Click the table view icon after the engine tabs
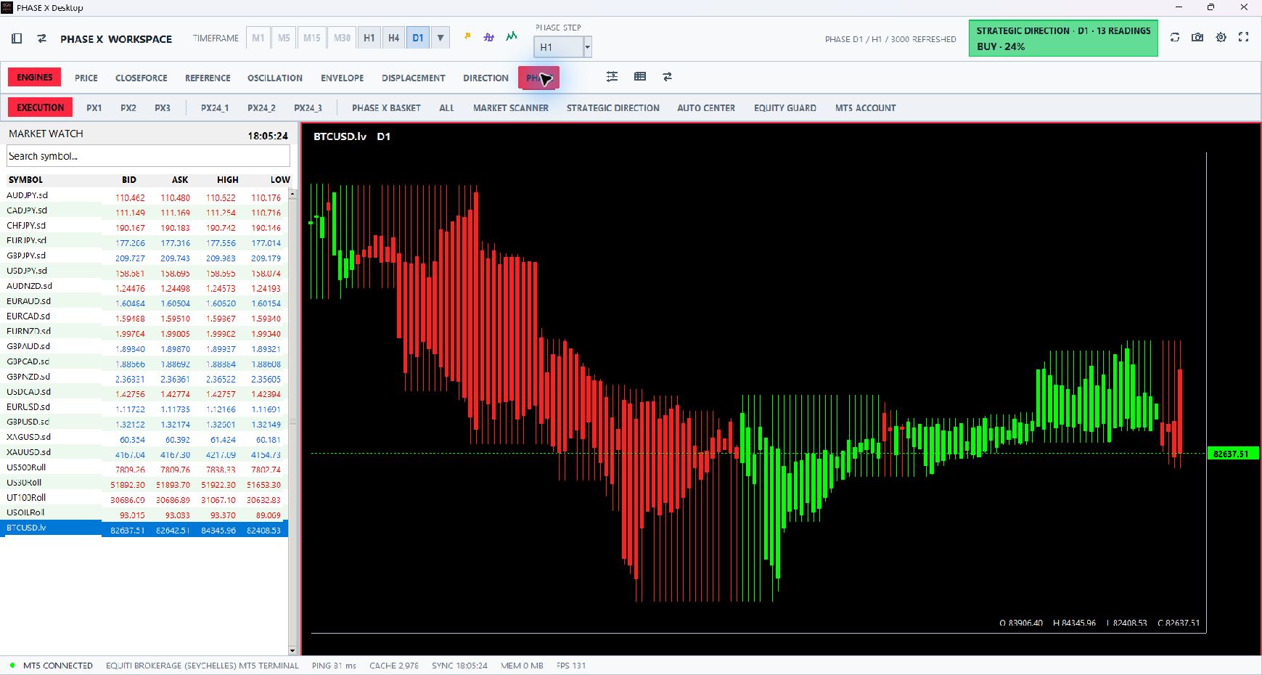The image size is (1262, 675). point(640,77)
